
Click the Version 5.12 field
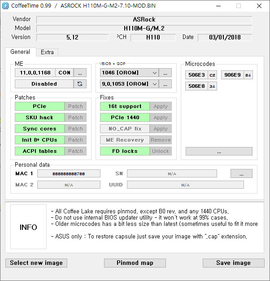click(73, 38)
